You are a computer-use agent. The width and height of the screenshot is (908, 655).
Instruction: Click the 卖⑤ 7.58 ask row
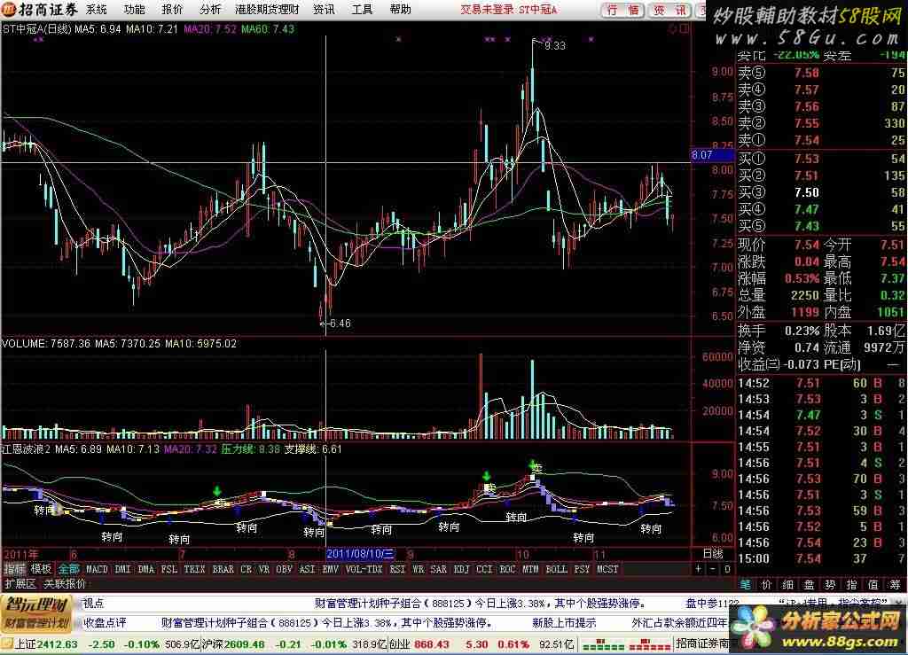(821, 73)
